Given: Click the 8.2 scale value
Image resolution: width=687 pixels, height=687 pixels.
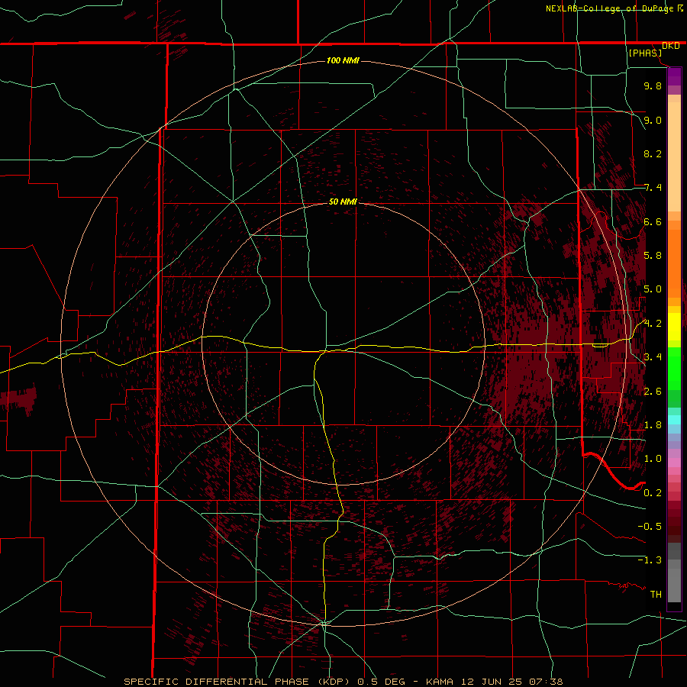Looking at the screenshot, I should [x=653, y=153].
